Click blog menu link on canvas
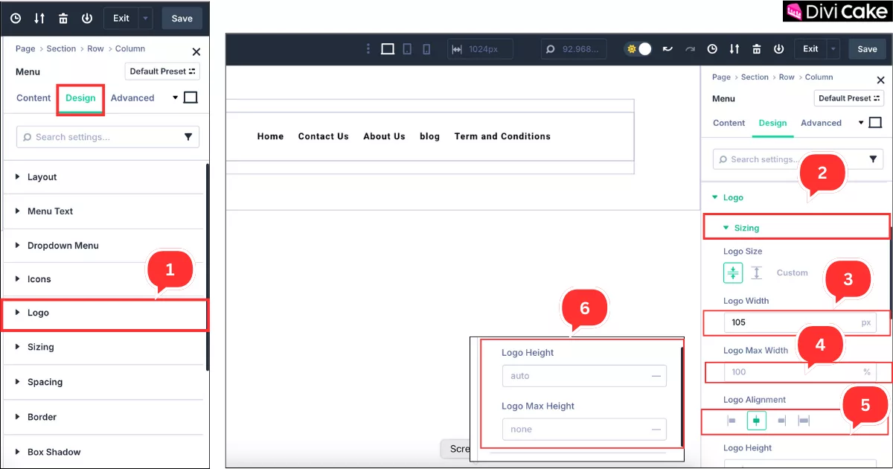 (429, 136)
